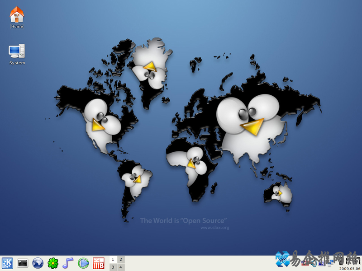Switch to virtual desktop 3
The width and height of the screenshot is (362, 271).
click(x=113, y=267)
